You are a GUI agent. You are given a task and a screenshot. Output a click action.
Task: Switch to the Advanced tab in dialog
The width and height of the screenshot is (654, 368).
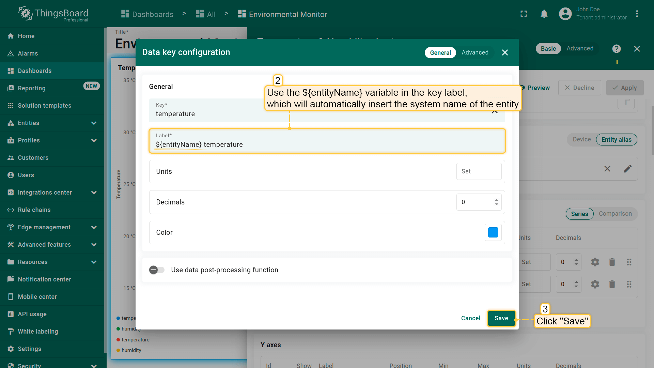pos(475,52)
